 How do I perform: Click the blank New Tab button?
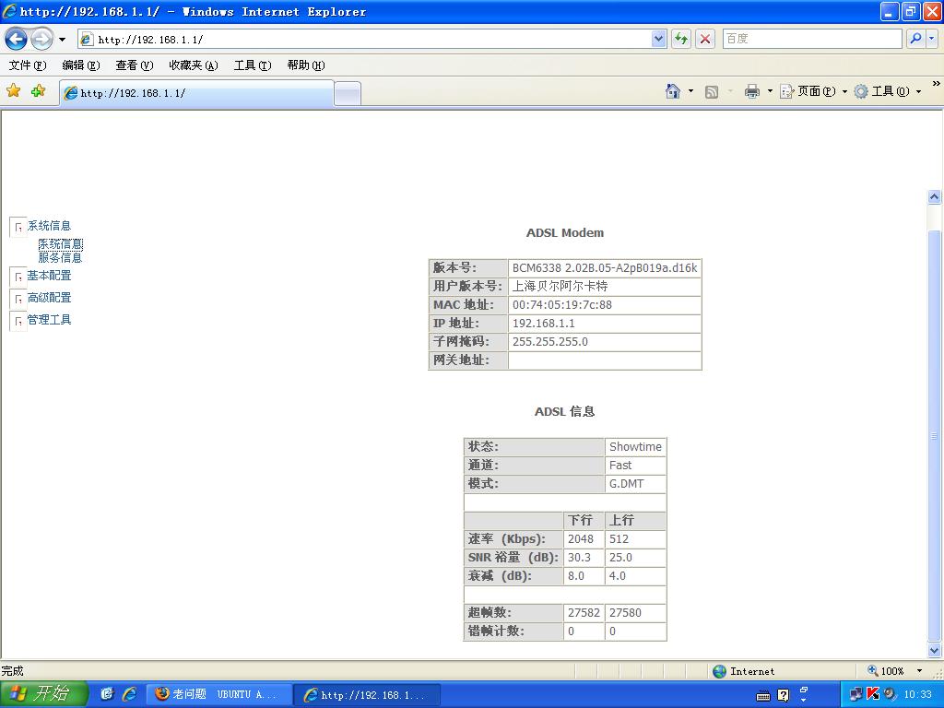pyautogui.click(x=348, y=94)
